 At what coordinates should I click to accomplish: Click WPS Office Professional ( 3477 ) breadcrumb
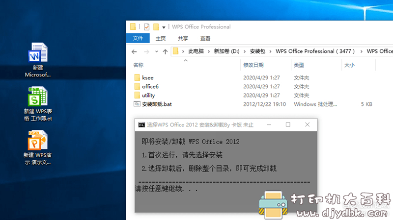[315, 51]
